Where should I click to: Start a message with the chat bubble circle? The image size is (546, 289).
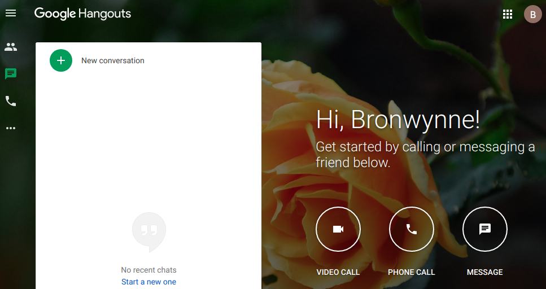(485, 229)
